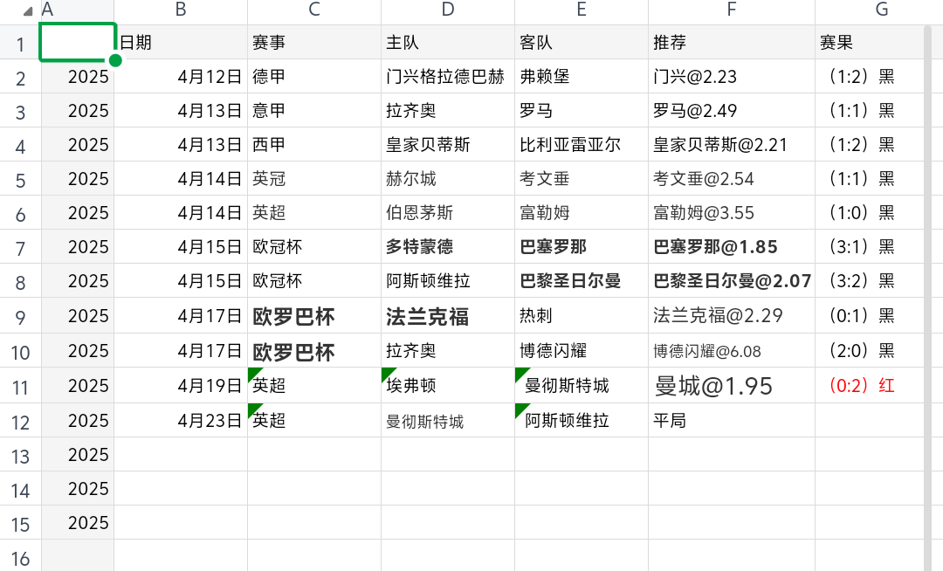This screenshot has width=943, height=571.
Task: Click the green triangle on 阿斯顿维拉 cell
Action: [x=520, y=409]
